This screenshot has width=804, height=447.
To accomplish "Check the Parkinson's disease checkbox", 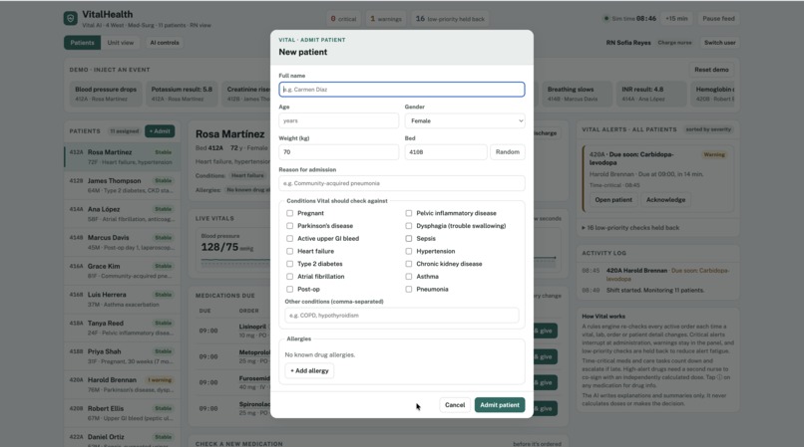I will click(289, 226).
